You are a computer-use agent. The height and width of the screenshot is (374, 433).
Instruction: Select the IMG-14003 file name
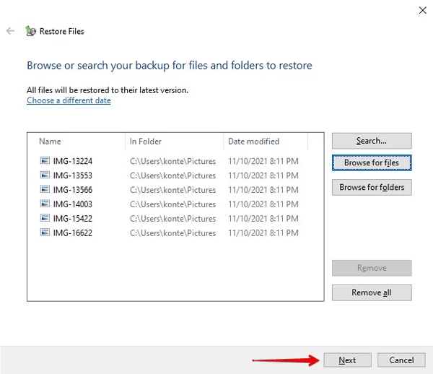coord(72,204)
